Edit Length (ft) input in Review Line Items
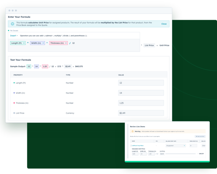This screenshot has width=217, height=174. pyautogui.click(x=135, y=154)
